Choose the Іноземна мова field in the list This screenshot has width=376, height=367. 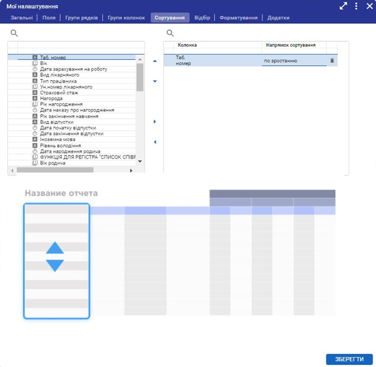coord(58,140)
